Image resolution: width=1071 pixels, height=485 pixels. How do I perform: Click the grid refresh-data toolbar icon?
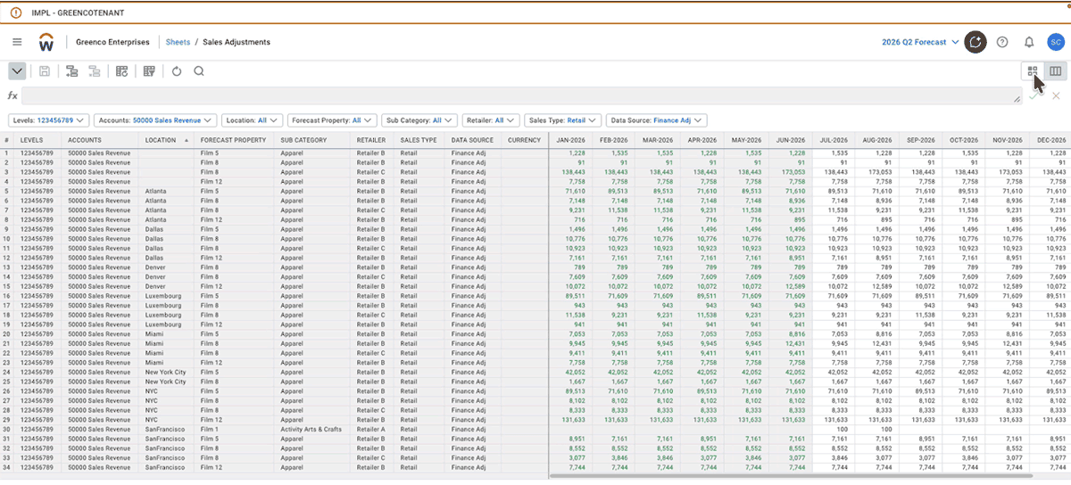click(122, 71)
